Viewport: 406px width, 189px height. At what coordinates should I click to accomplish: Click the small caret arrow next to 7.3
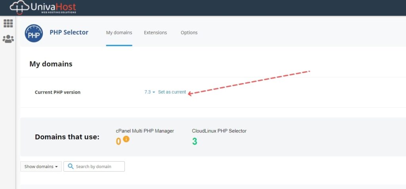pyautogui.click(x=153, y=92)
